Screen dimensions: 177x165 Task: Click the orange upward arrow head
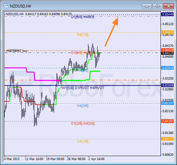[116, 21]
